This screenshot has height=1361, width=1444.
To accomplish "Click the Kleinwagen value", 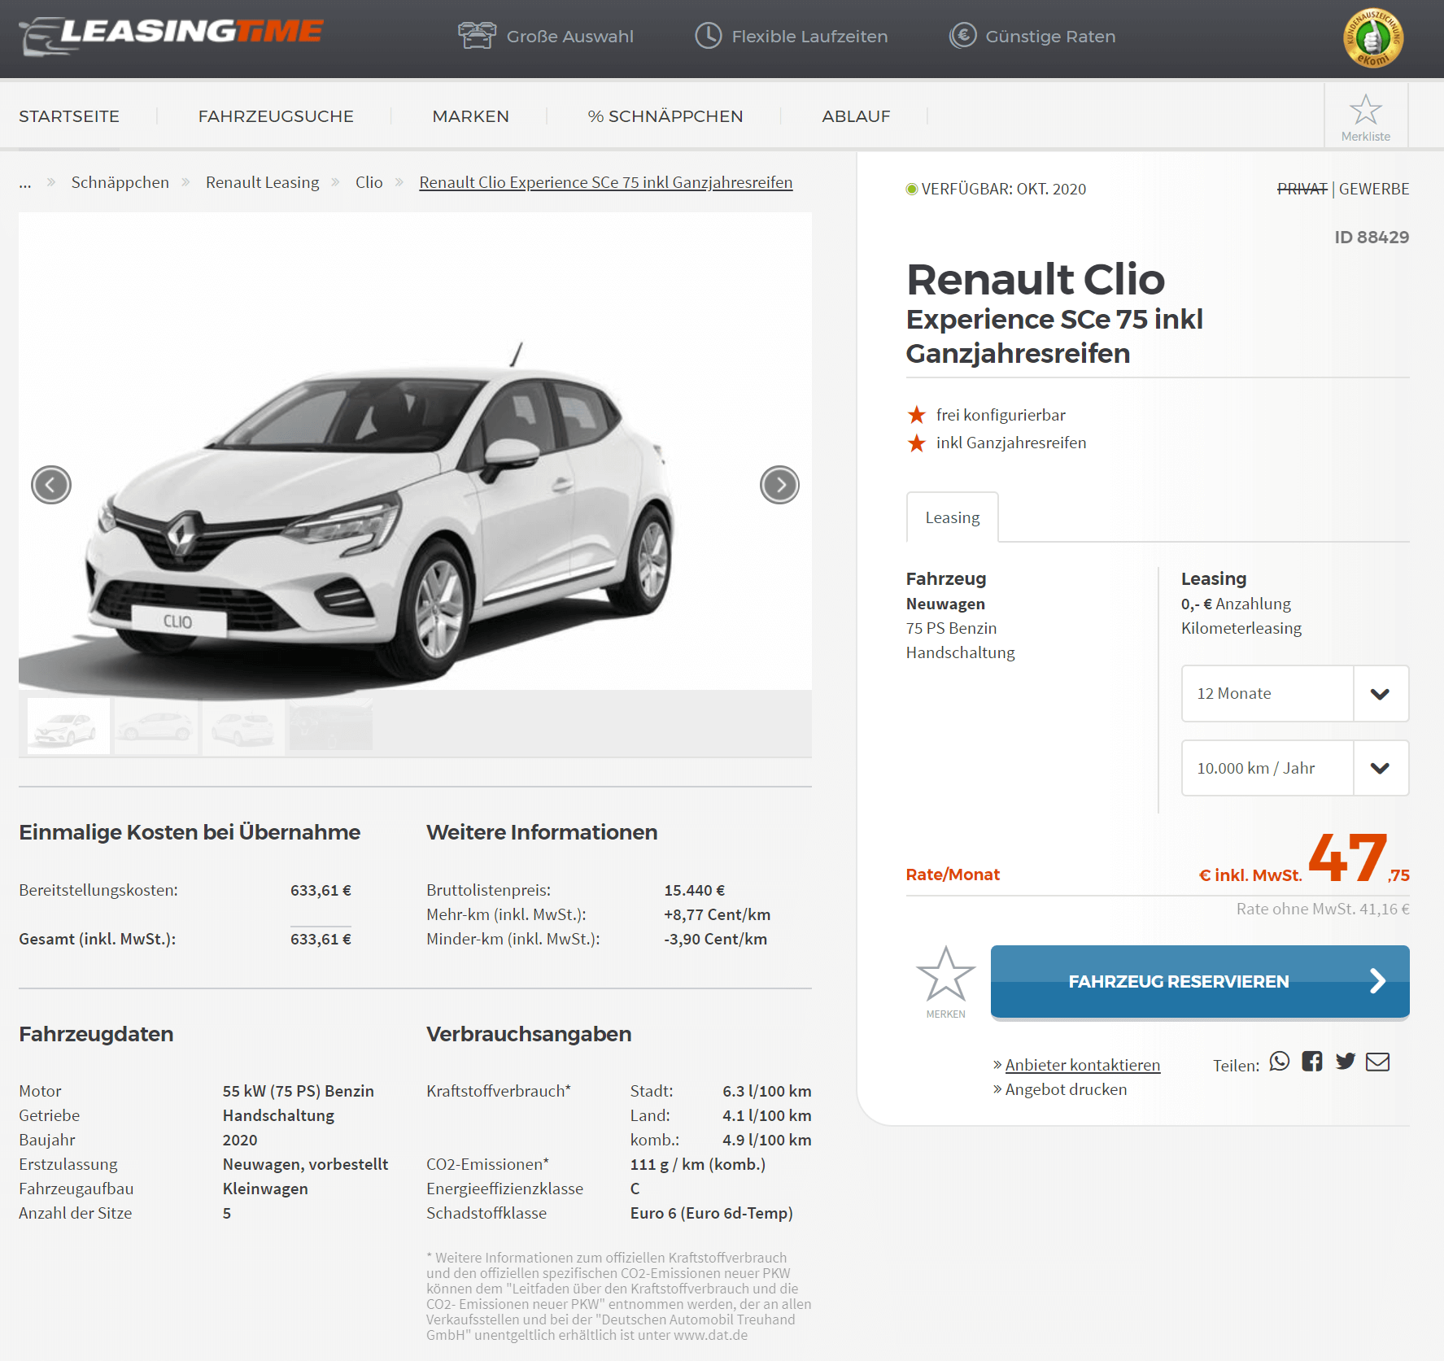I will click(x=265, y=1189).
